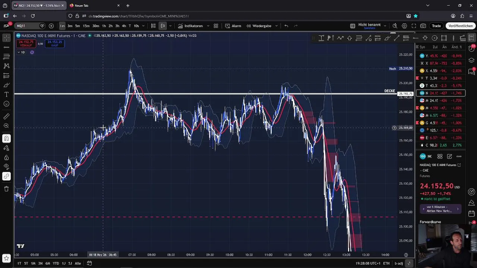Click the VERKAUF sell price button

(x=26, y=44)
